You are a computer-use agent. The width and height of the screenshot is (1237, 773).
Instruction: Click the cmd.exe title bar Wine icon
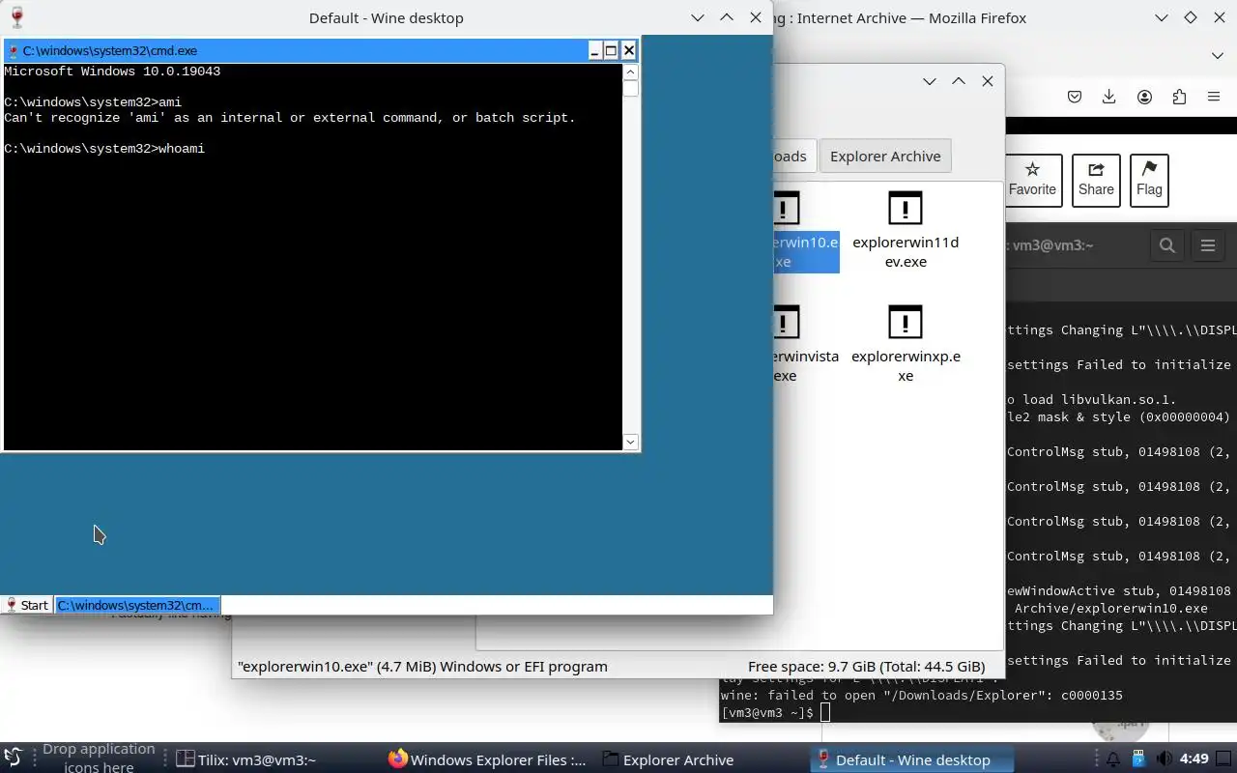pos(14,50)
